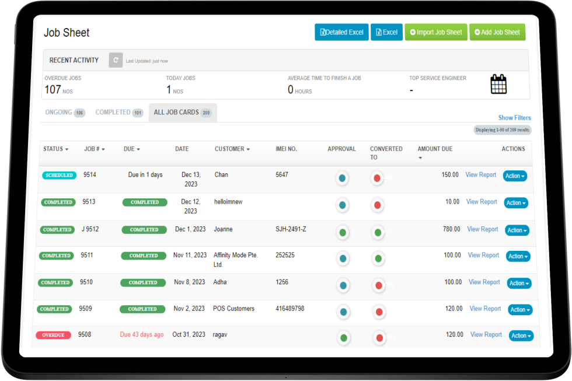Screen dimensions: 572x381
Task: Click the OVERDUE status badge
Action: pos(53,335)
